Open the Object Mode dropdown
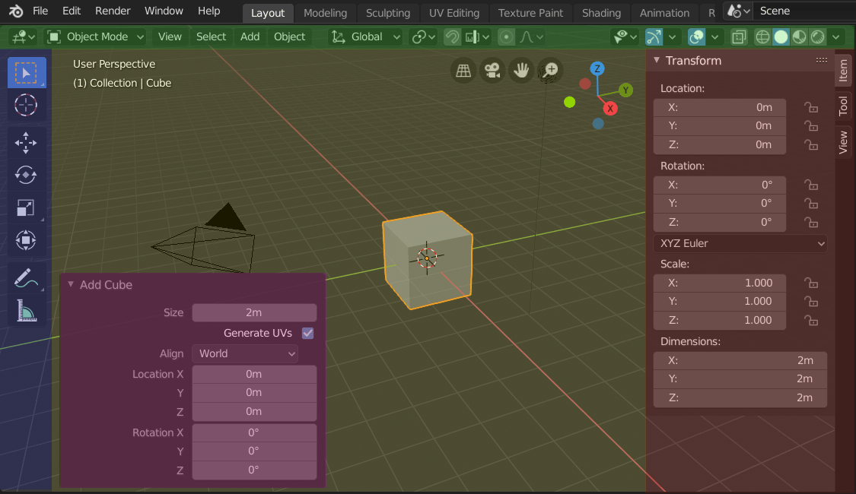The width and height of the screenshot is (856, 494). pos(95,36)
